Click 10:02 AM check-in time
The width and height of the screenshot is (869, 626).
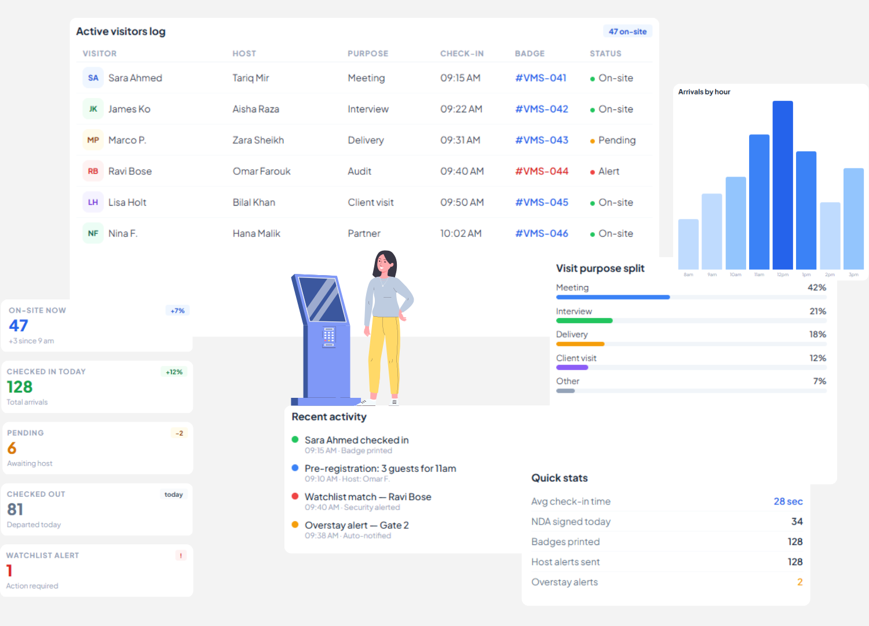click(x=461, y=233)
